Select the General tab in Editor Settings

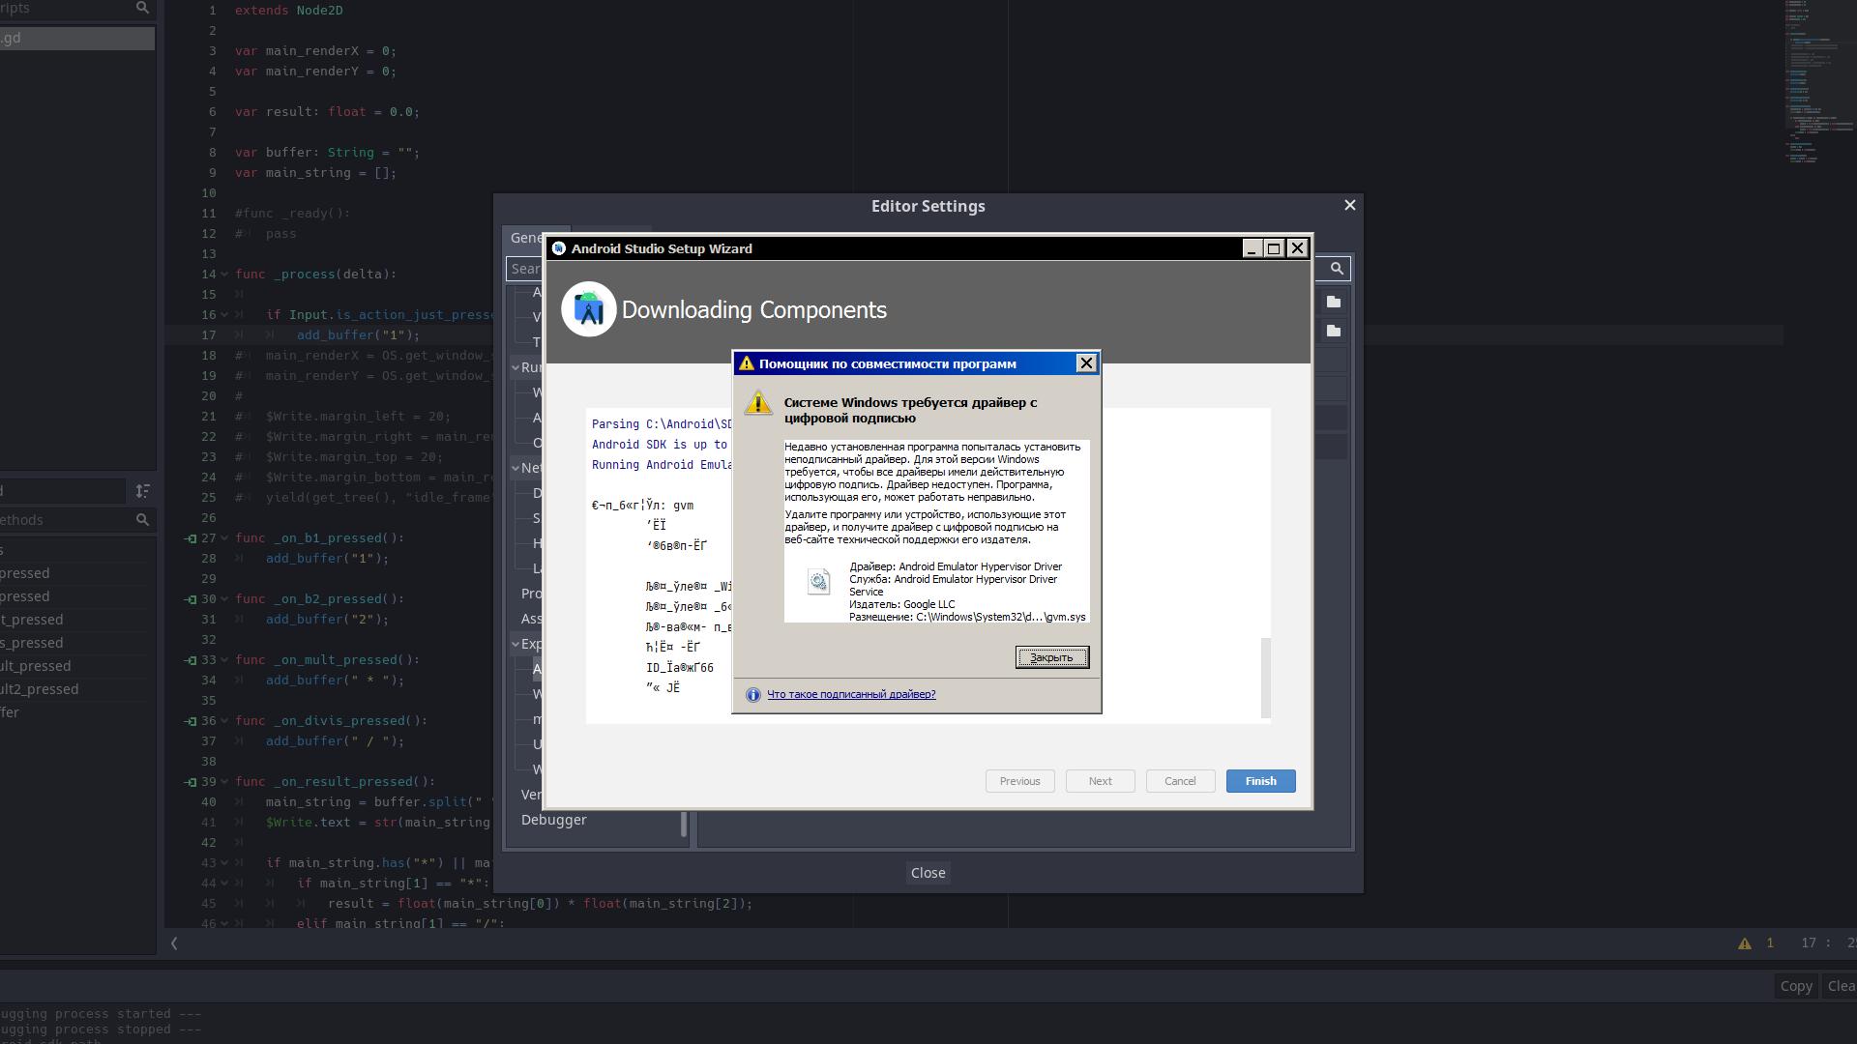(x=527, y=238)
